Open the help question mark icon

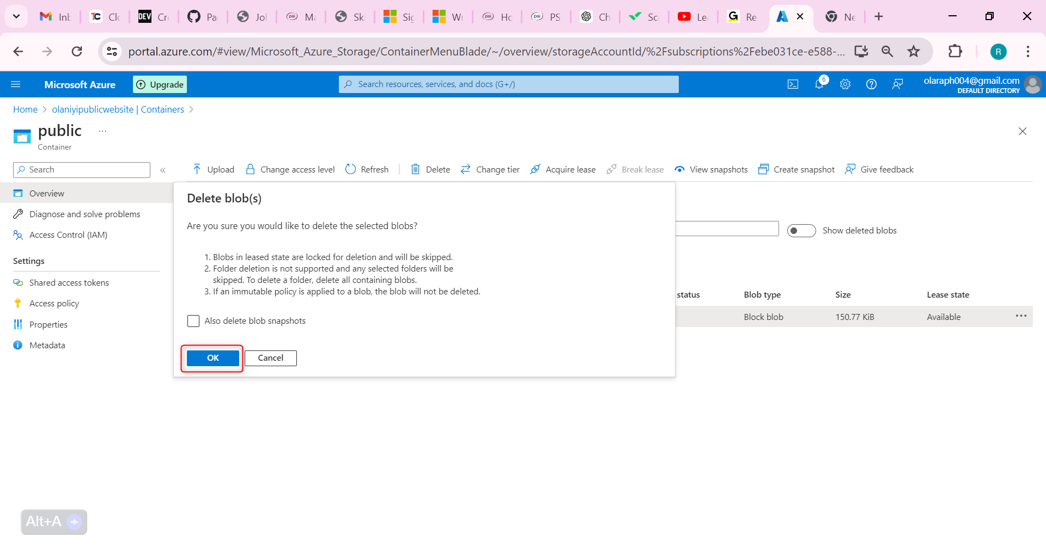871,84
